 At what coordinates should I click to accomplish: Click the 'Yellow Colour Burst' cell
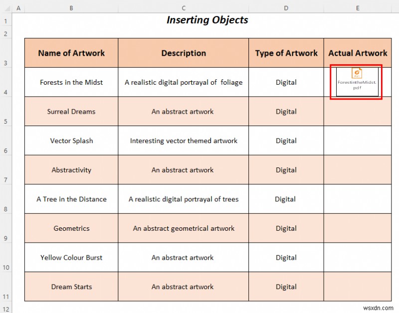[x=71, y=258]
